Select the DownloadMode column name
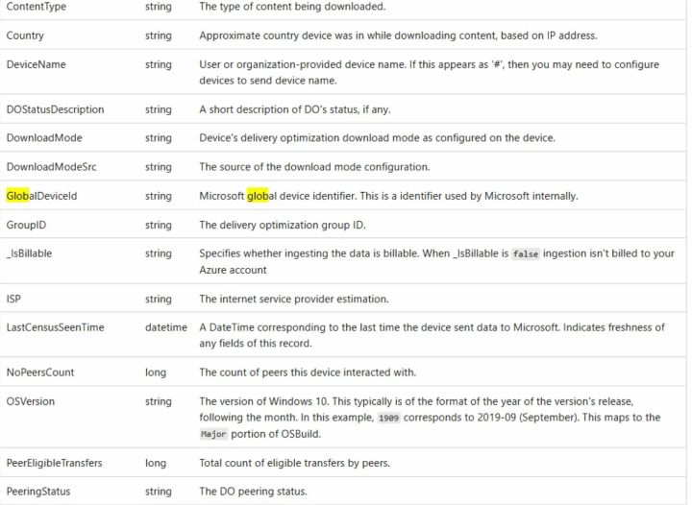692x505 pixels. tap(44, 138)
